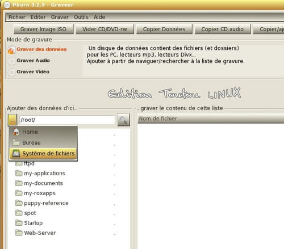Click the Startup folder icon

[x=19, y=223]
